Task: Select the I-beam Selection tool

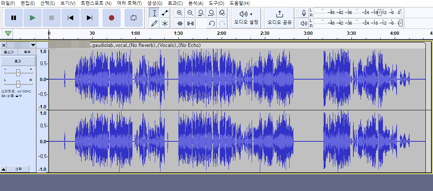Action: (154, 13)
